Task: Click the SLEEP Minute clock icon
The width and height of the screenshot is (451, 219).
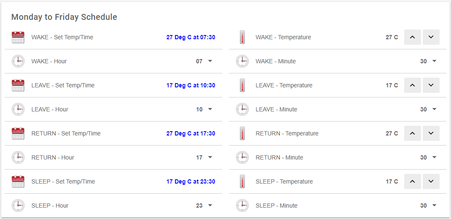Action: 242,205
